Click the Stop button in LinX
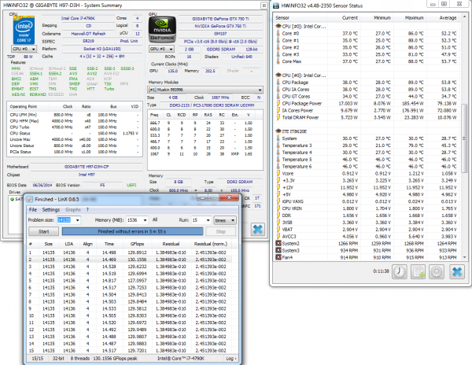472x365 pixels. pos(220,231)
